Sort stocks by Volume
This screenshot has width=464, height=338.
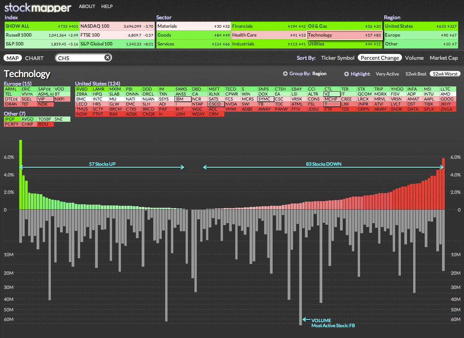(x=414, y=58)
